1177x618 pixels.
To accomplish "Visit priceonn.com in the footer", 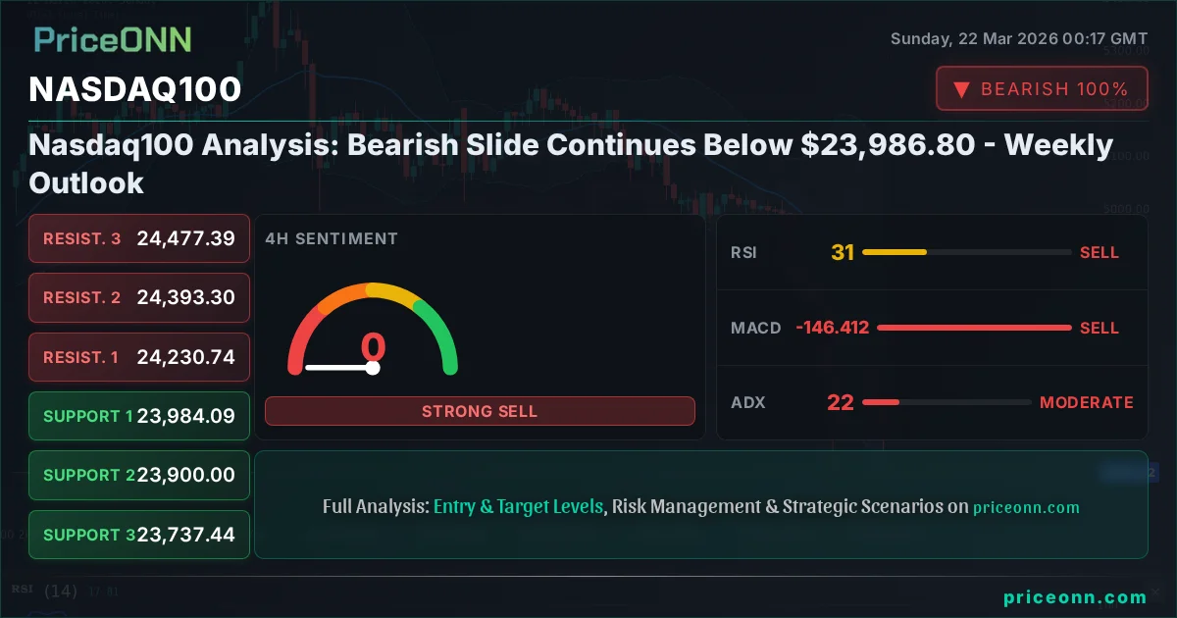I will 1075,596.
